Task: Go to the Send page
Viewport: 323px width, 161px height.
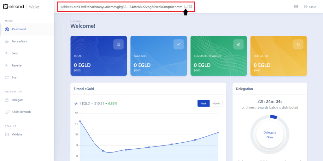Action: [x=27, y=53]
